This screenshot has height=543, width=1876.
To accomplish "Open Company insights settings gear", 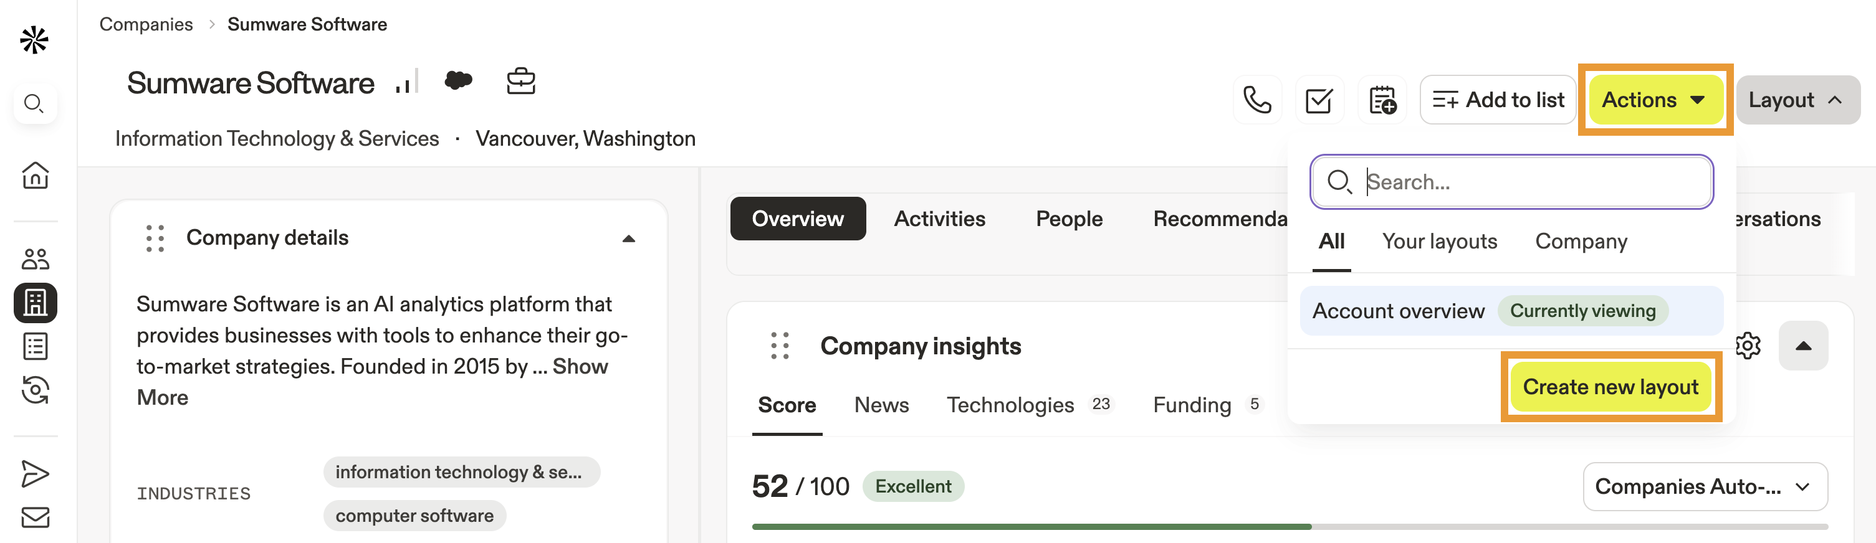I will click(1747, 346).
